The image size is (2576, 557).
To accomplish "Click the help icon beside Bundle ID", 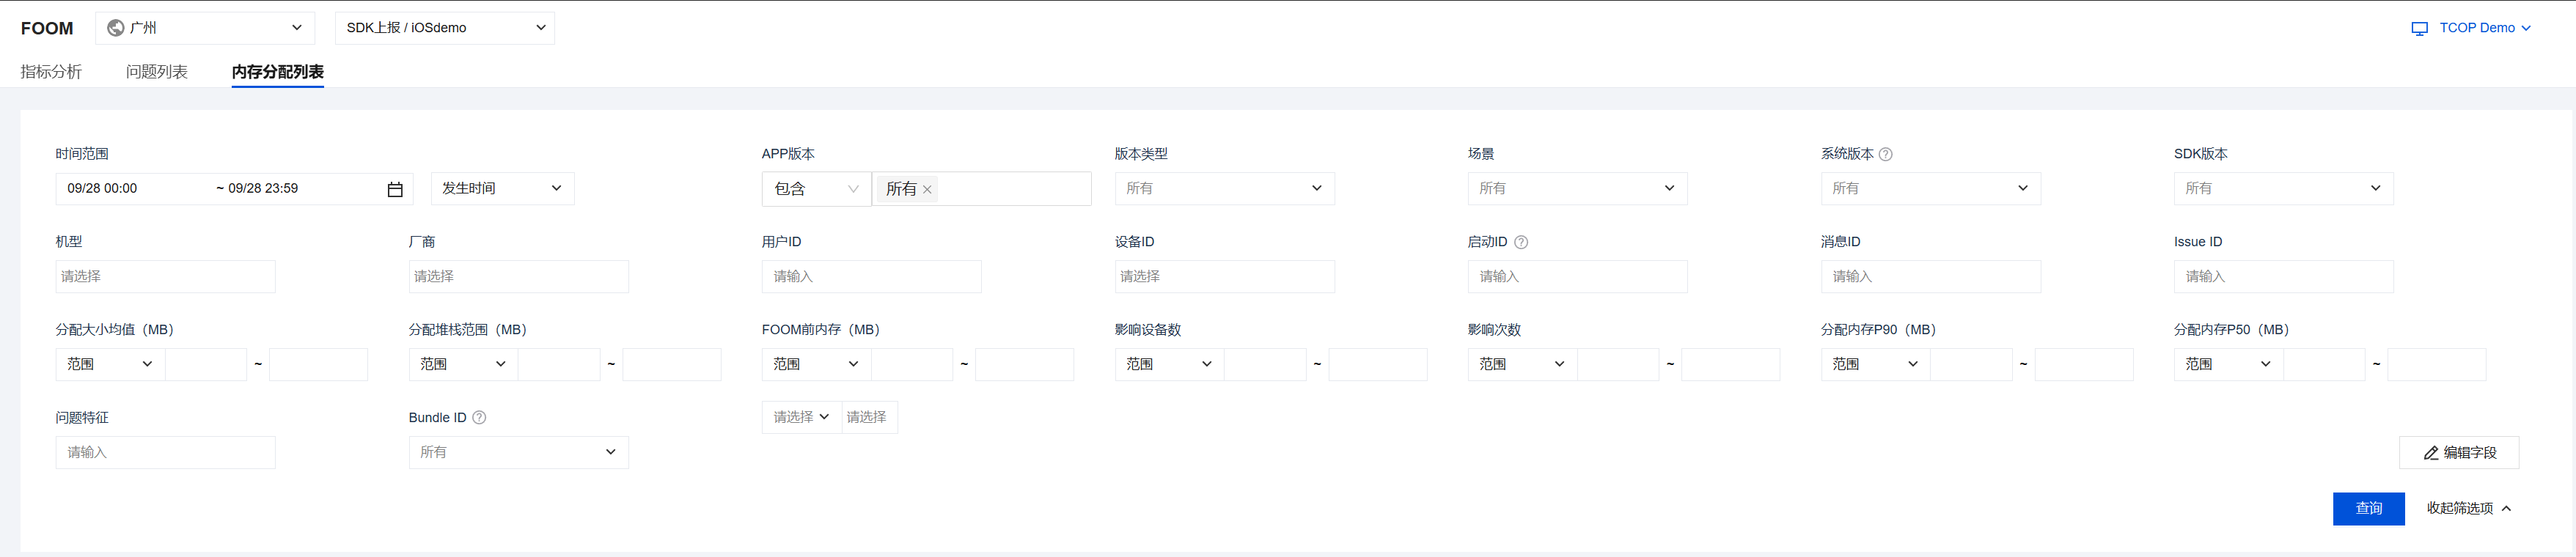I will click(x=479, y=418).
